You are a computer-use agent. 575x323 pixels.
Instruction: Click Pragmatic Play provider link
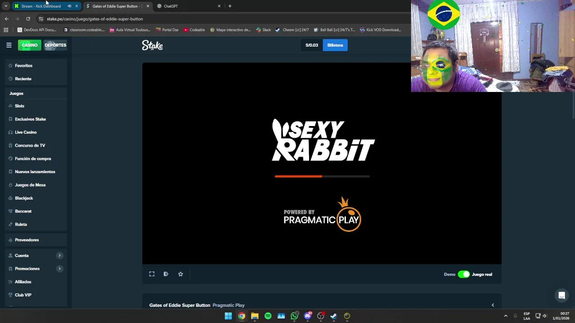[x=228, y=306]
